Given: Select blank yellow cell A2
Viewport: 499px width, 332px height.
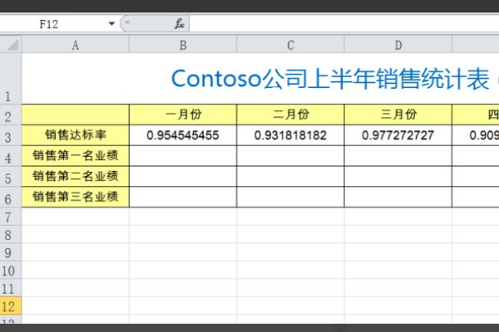Looking at the screenshot, I should point(76,115).
